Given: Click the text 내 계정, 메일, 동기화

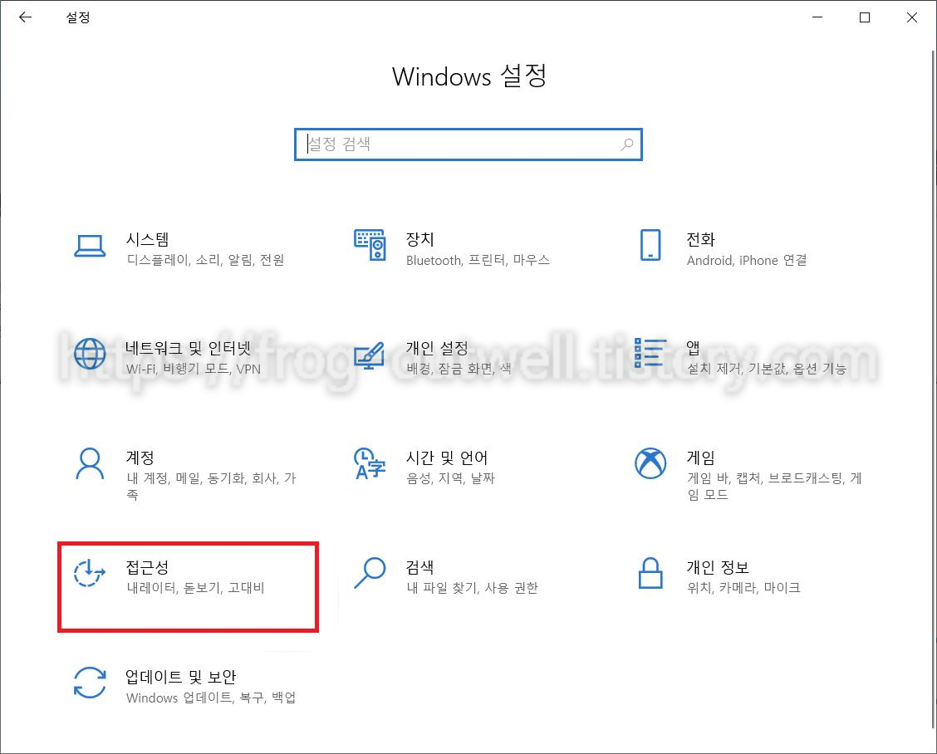Looking at the screenshot, I should (x=186, y=478).
